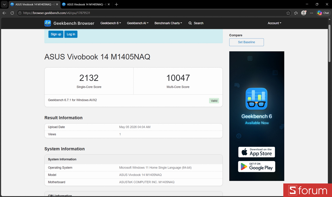
Task: Click the search magnifier icon in the navbar
Action: pyautogui.click(x=190, y=23)
